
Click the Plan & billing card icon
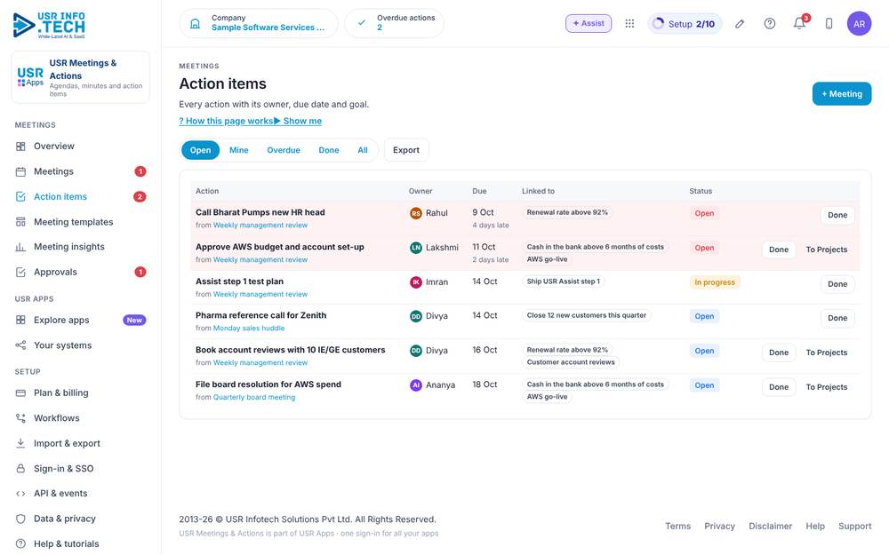[20, 392]
